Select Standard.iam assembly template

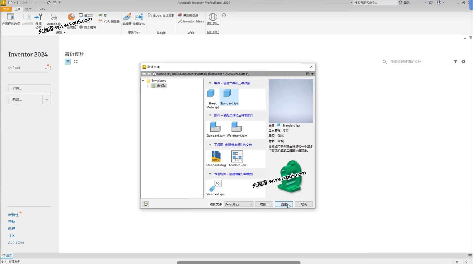215,129
